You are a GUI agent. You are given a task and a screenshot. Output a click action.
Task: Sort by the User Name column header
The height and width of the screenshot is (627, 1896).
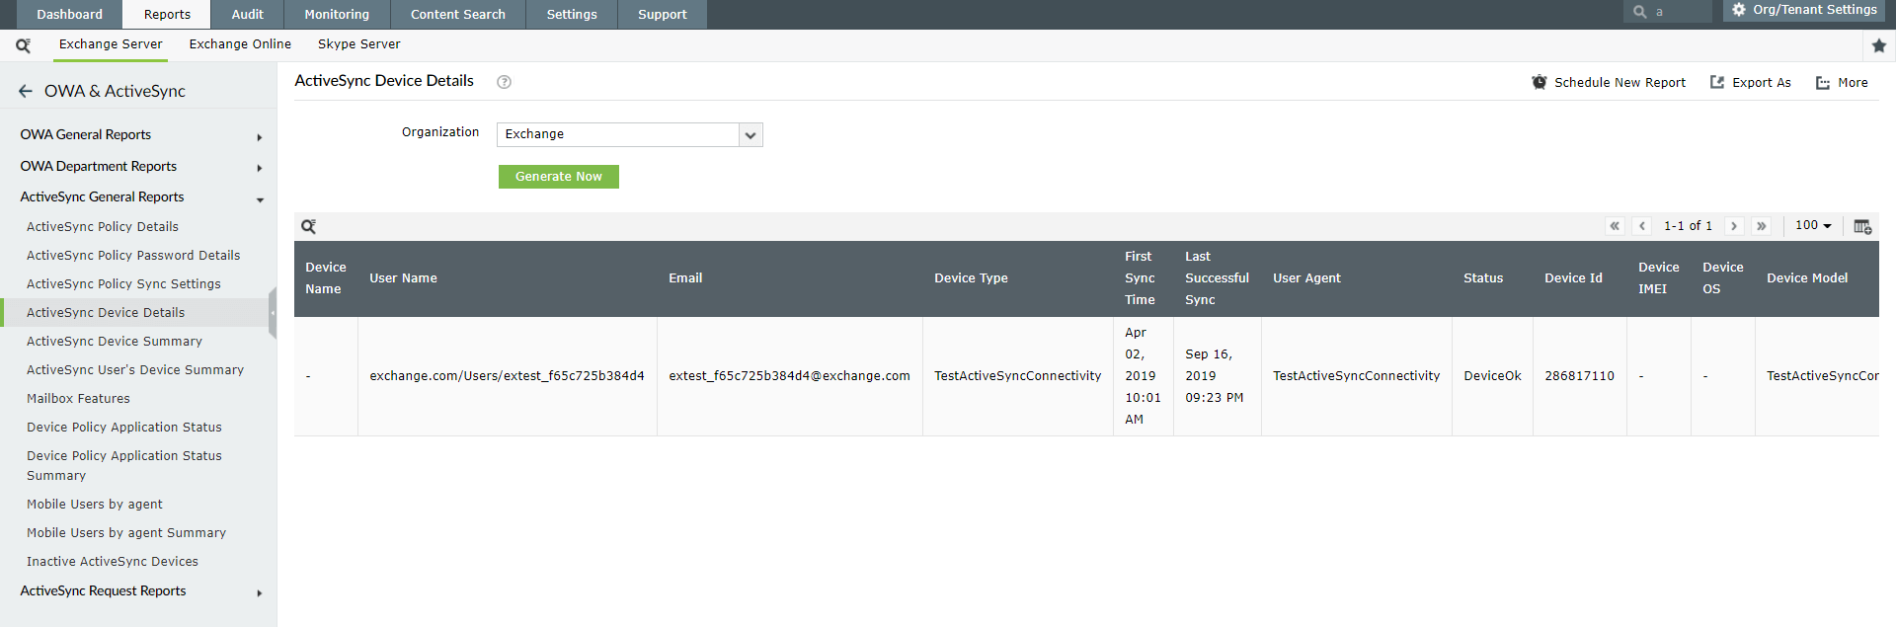(x=403, y=278)
